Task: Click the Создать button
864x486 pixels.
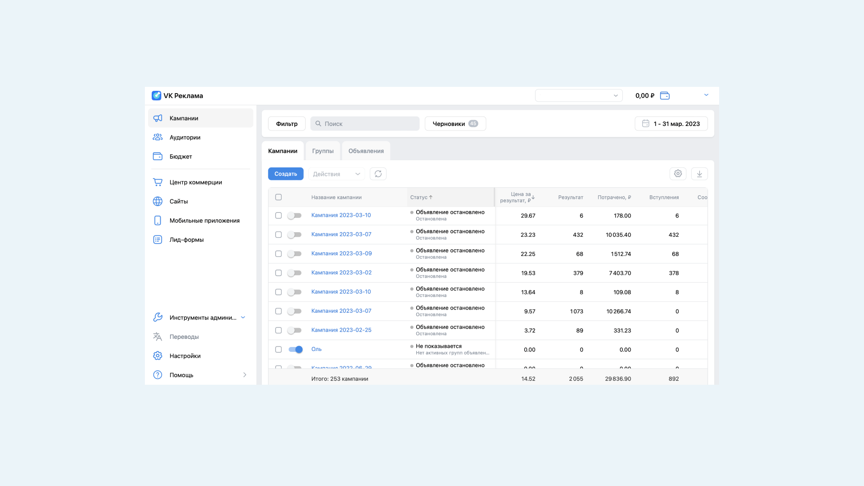Action: click(286, 174)
